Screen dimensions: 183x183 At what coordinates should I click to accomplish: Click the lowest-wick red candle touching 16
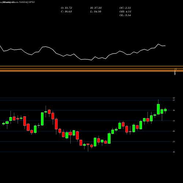click(88, 144)
